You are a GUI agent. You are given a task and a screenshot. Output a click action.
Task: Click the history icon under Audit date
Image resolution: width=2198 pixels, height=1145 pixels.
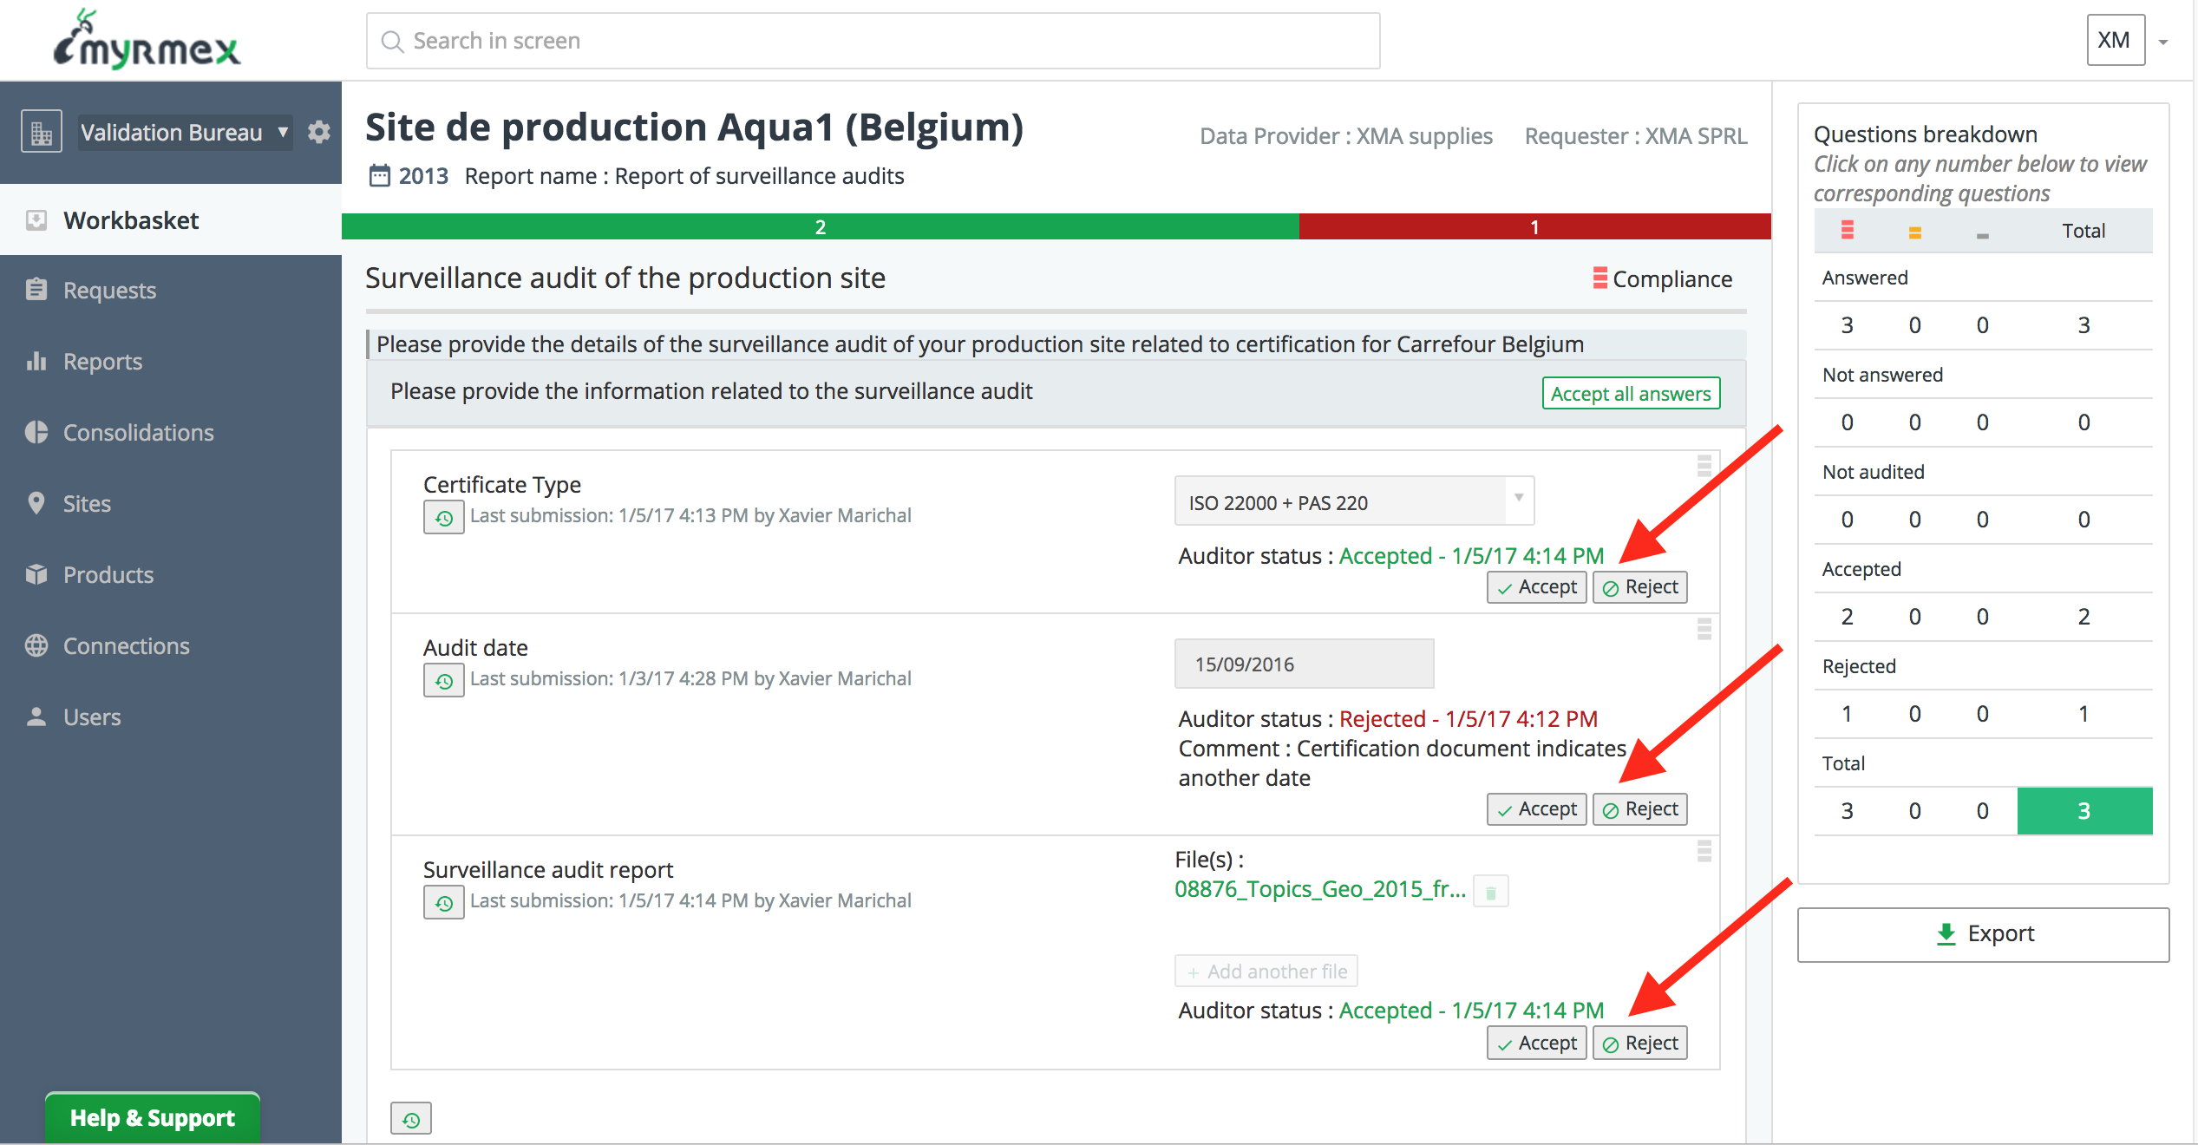[443, 681]
